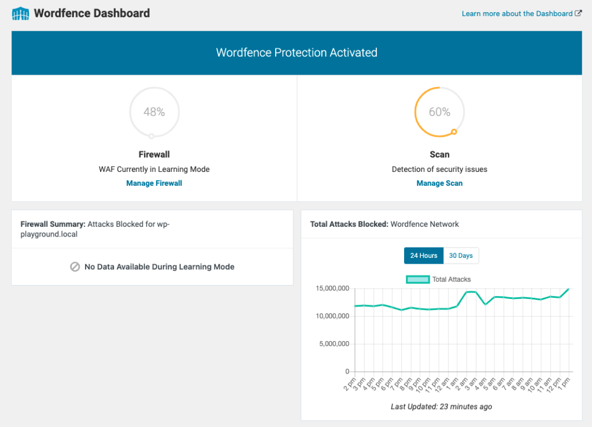Switch chart to 24 Hours view
Screen dimensions: 592x427
pos(424,256)
